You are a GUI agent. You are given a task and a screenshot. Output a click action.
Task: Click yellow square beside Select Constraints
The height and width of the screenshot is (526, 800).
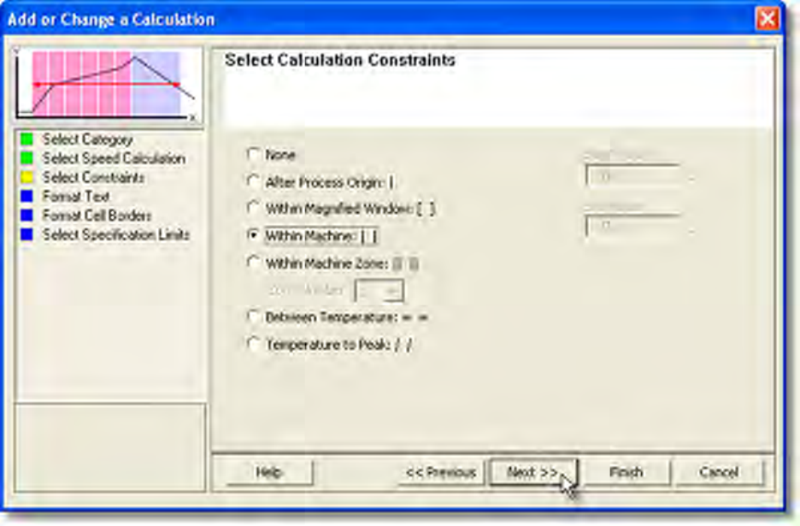coord(26,177)
